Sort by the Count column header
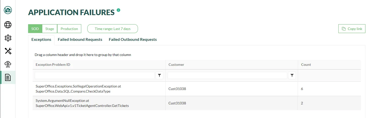The image size is (369, 118). point(306,65)
